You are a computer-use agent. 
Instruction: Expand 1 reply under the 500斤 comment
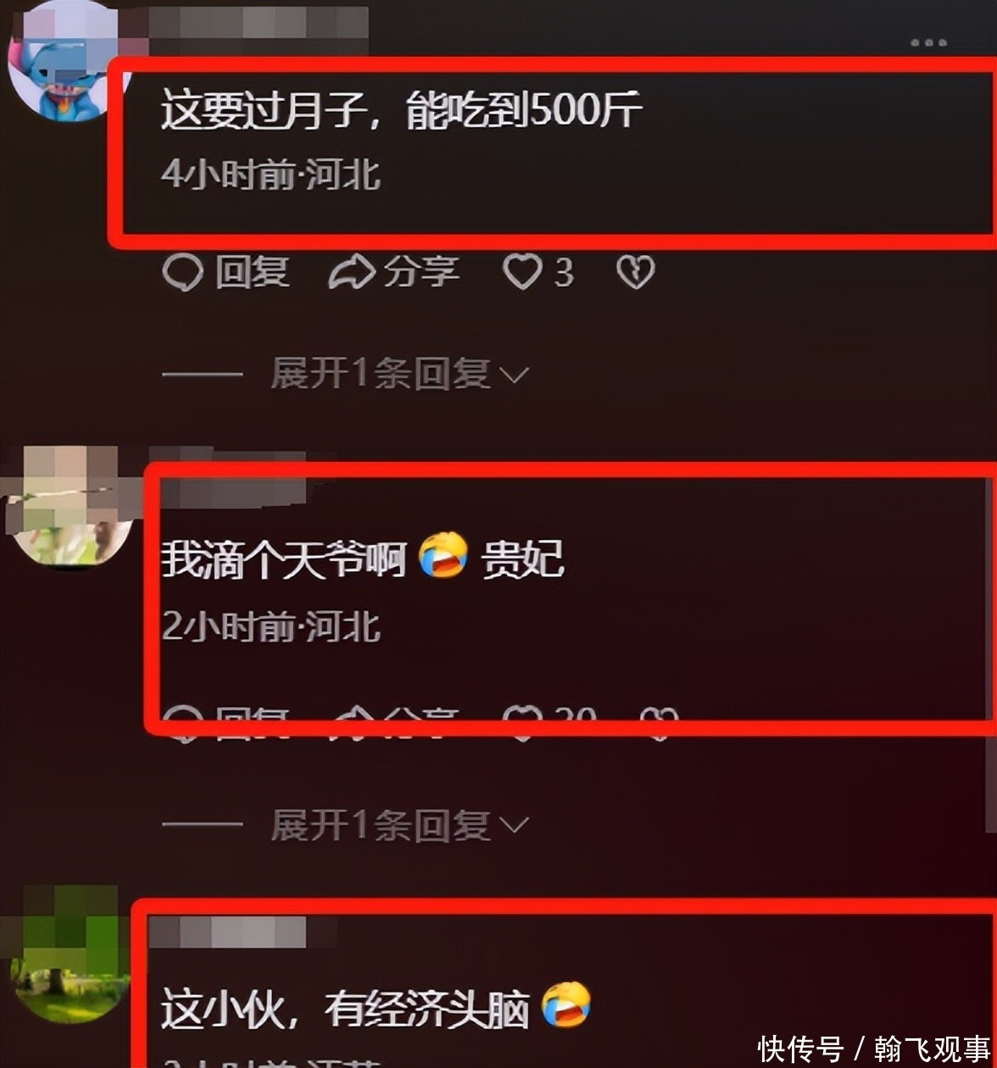(399, 373)
